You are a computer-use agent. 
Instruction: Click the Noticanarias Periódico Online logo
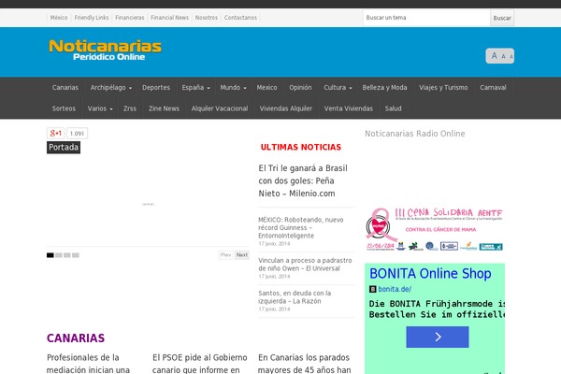[x=105, y=50]
